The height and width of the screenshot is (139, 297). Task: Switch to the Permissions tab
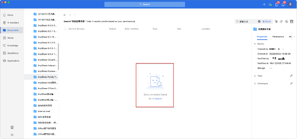(278, 37)
